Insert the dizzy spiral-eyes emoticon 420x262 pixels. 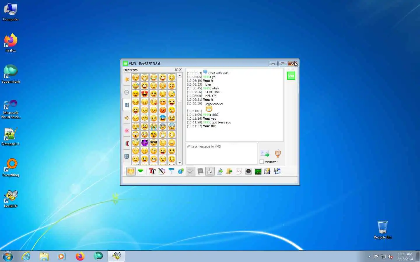point(154,134)
